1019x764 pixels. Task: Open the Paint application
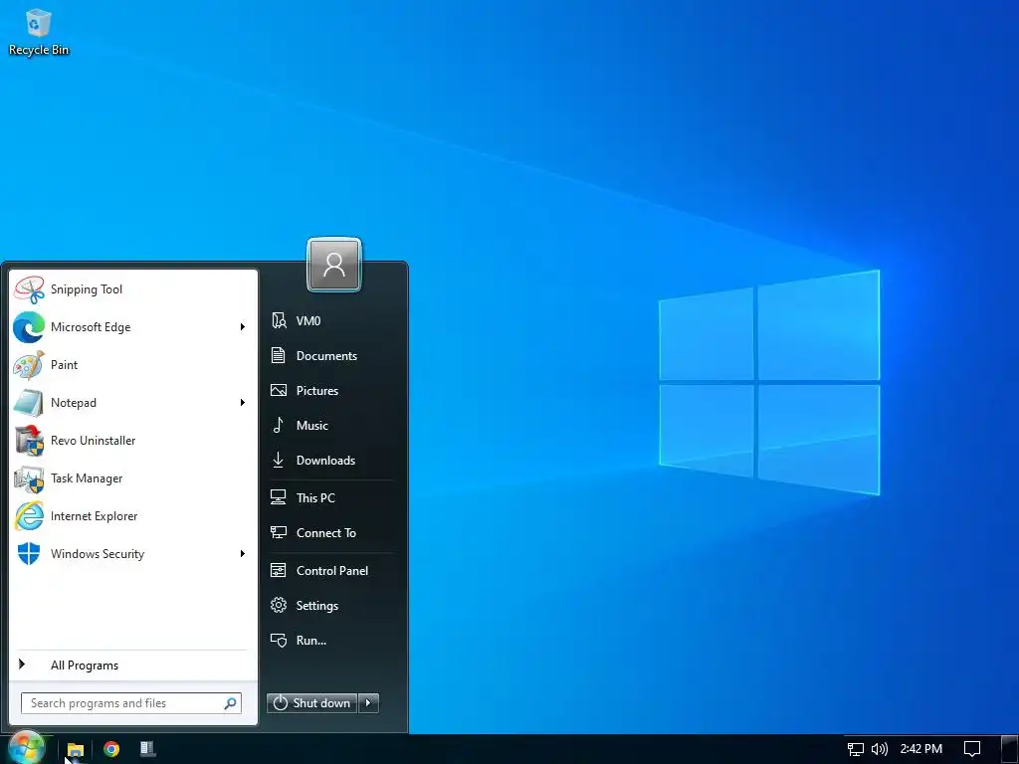pos(133,364)
